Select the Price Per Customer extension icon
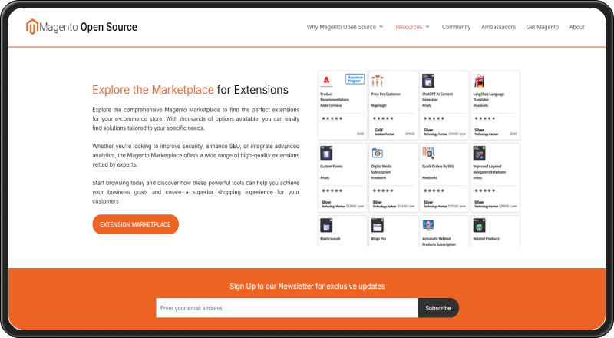The image size is (614, 338). pos(377,81)
